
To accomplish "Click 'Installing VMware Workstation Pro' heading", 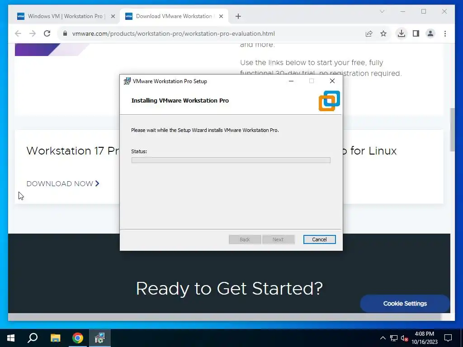I will click(180, 101).
